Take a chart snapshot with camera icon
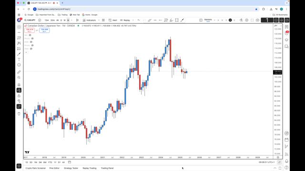Viewport: 305px width, 171px height. click(x=257, y=20)
